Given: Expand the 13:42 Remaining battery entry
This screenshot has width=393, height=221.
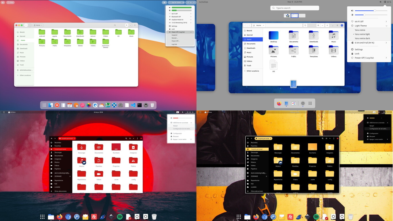Looking at the screenshot, I should 180,23.
